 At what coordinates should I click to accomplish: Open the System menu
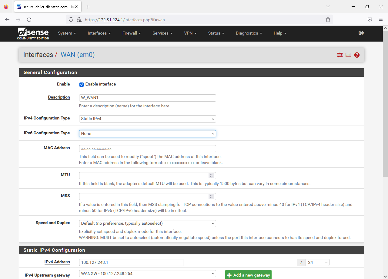67,33
